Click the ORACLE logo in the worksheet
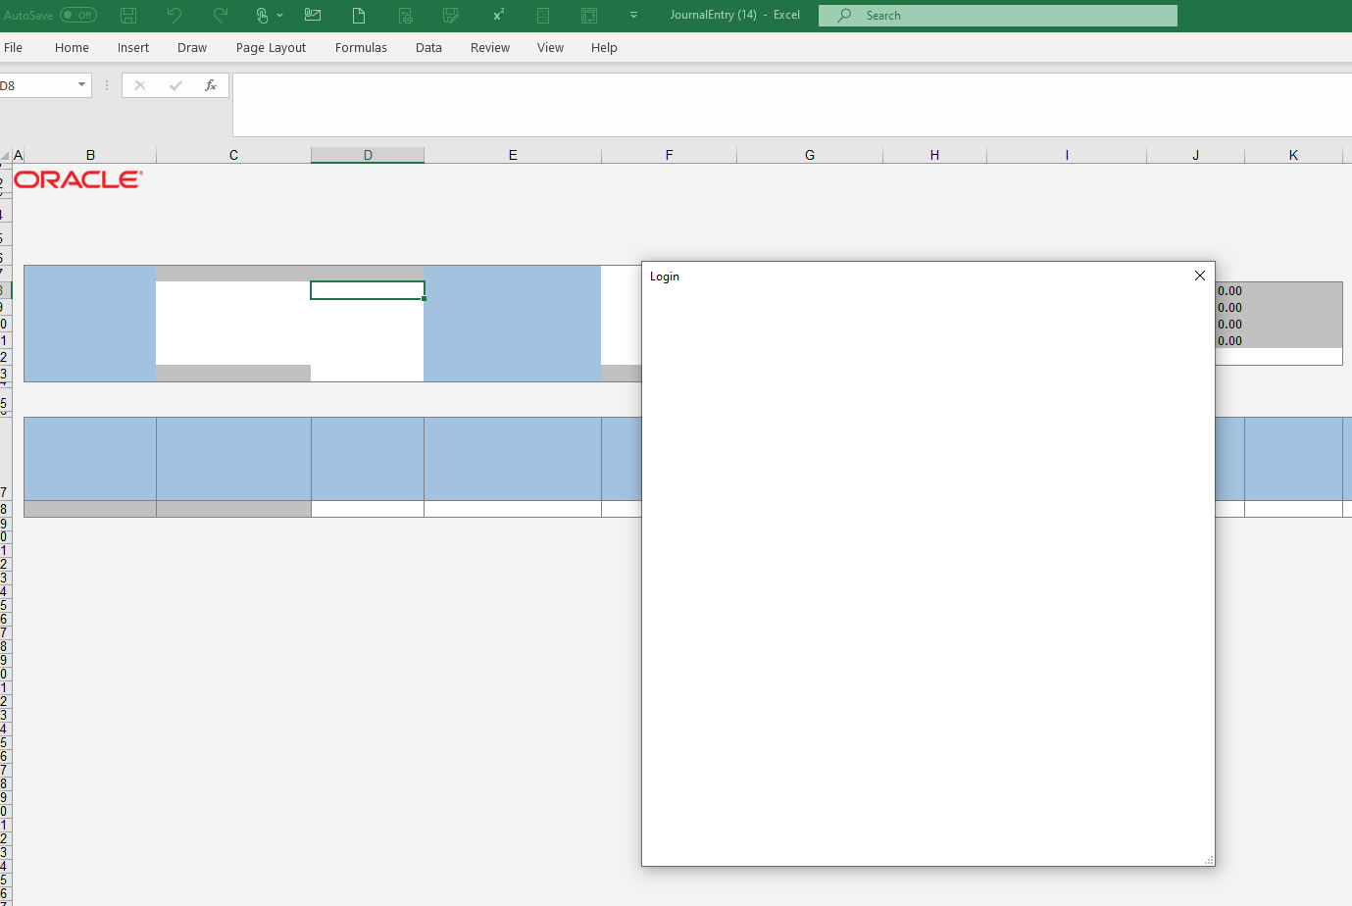1352x906 pixels. 78,179
